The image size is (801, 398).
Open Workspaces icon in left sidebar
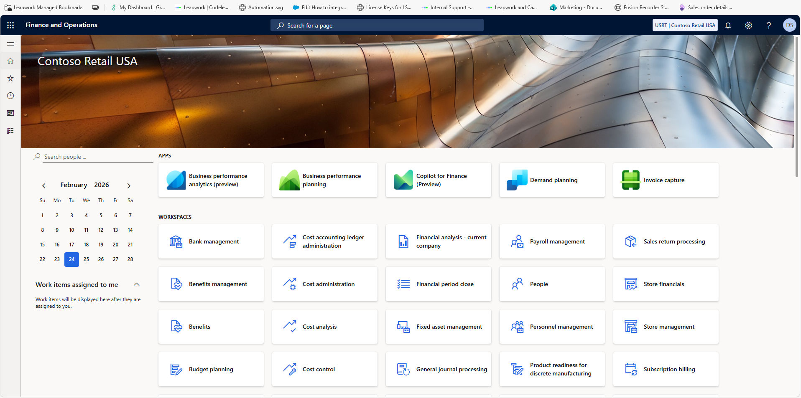click(x=10, y=113)
